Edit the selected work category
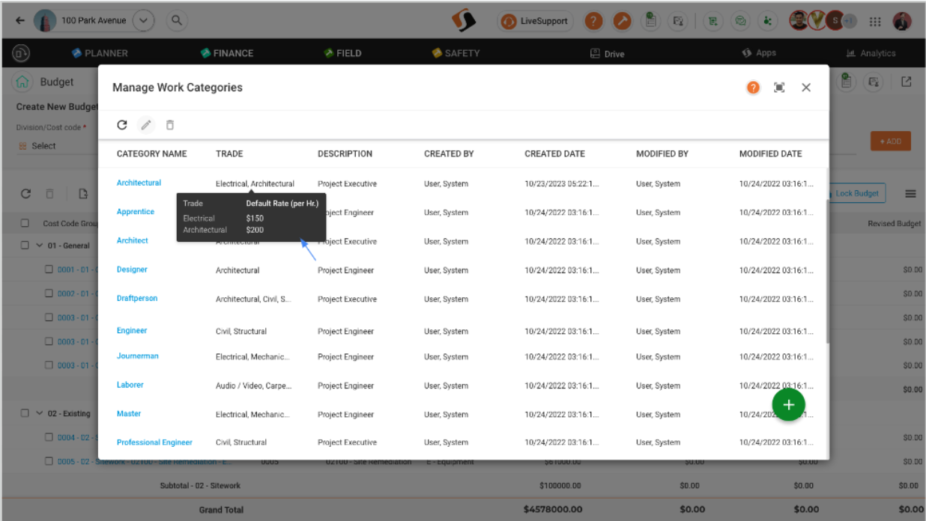926x521 pixels. click(146, 125)
